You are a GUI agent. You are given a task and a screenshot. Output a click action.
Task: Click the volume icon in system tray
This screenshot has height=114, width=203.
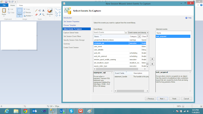188,111
